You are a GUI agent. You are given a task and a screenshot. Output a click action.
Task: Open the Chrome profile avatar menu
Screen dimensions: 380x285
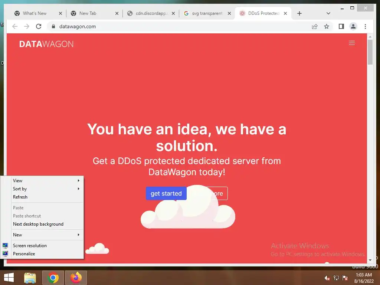[353, 26]
